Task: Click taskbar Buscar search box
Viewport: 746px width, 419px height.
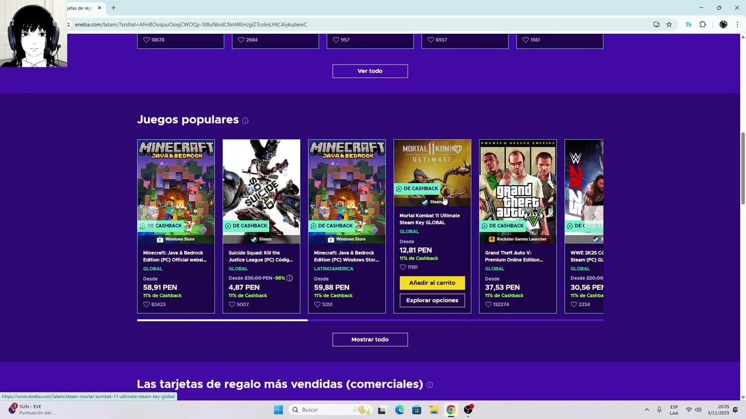Action: 331,410
